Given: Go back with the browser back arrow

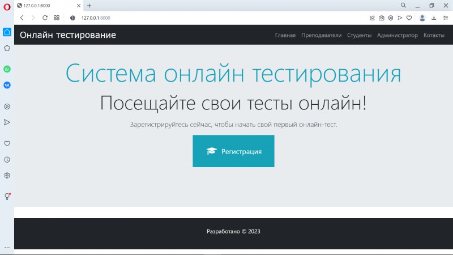Looking at the screenshot, I should click(x=22, y=18).
